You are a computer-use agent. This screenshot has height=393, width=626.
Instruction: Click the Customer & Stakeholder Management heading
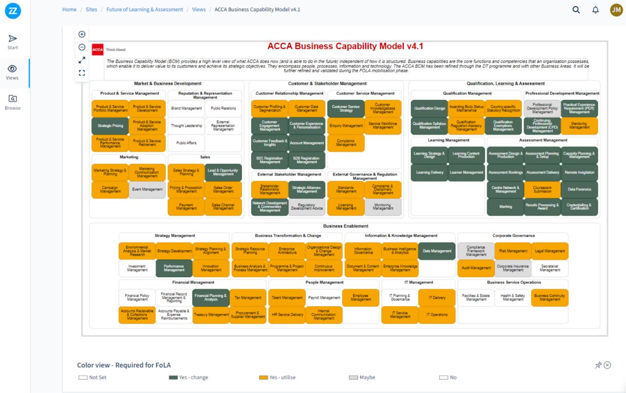(x=327, y=84)
